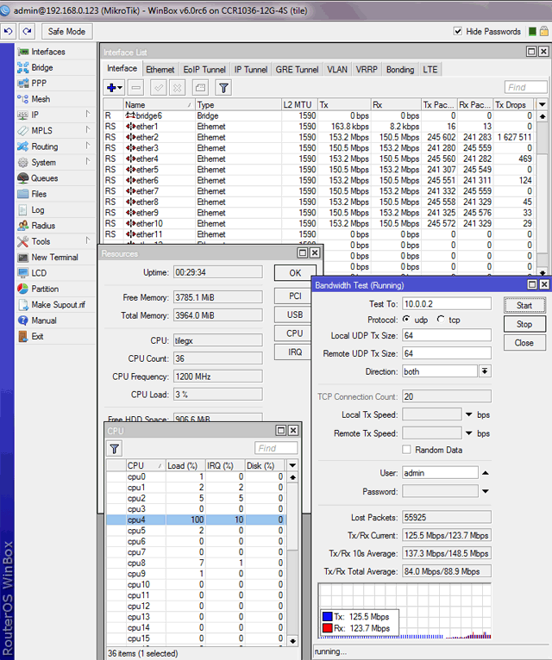Switch to the Bonding tab
The image size is (552, 660).
tap(400, 70)
